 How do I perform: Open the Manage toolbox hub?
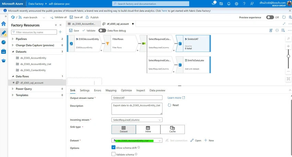pos(3,51)
